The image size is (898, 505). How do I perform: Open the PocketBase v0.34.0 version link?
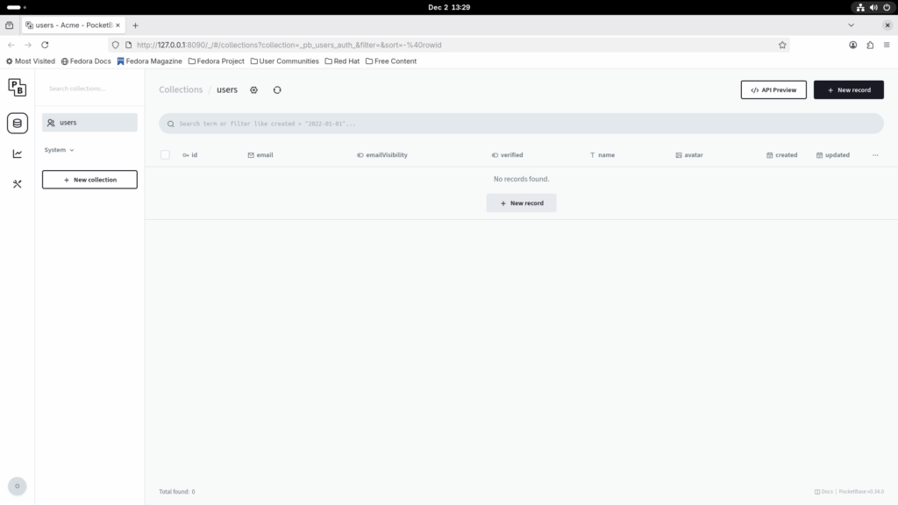[x=861, y=492]
